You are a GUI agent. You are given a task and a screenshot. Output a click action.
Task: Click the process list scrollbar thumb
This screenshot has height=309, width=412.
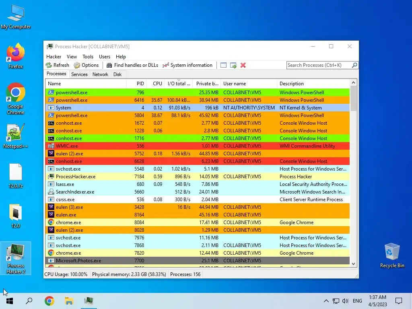(x=353, y=99)
